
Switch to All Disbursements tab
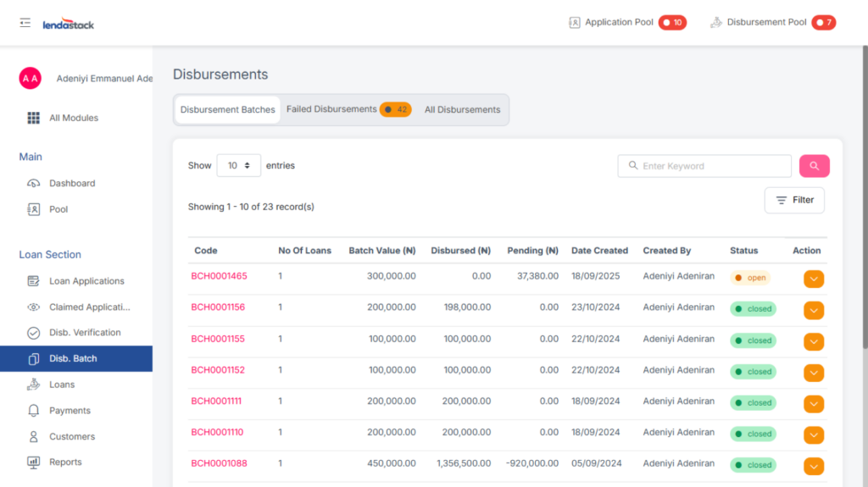coord(462,109)
